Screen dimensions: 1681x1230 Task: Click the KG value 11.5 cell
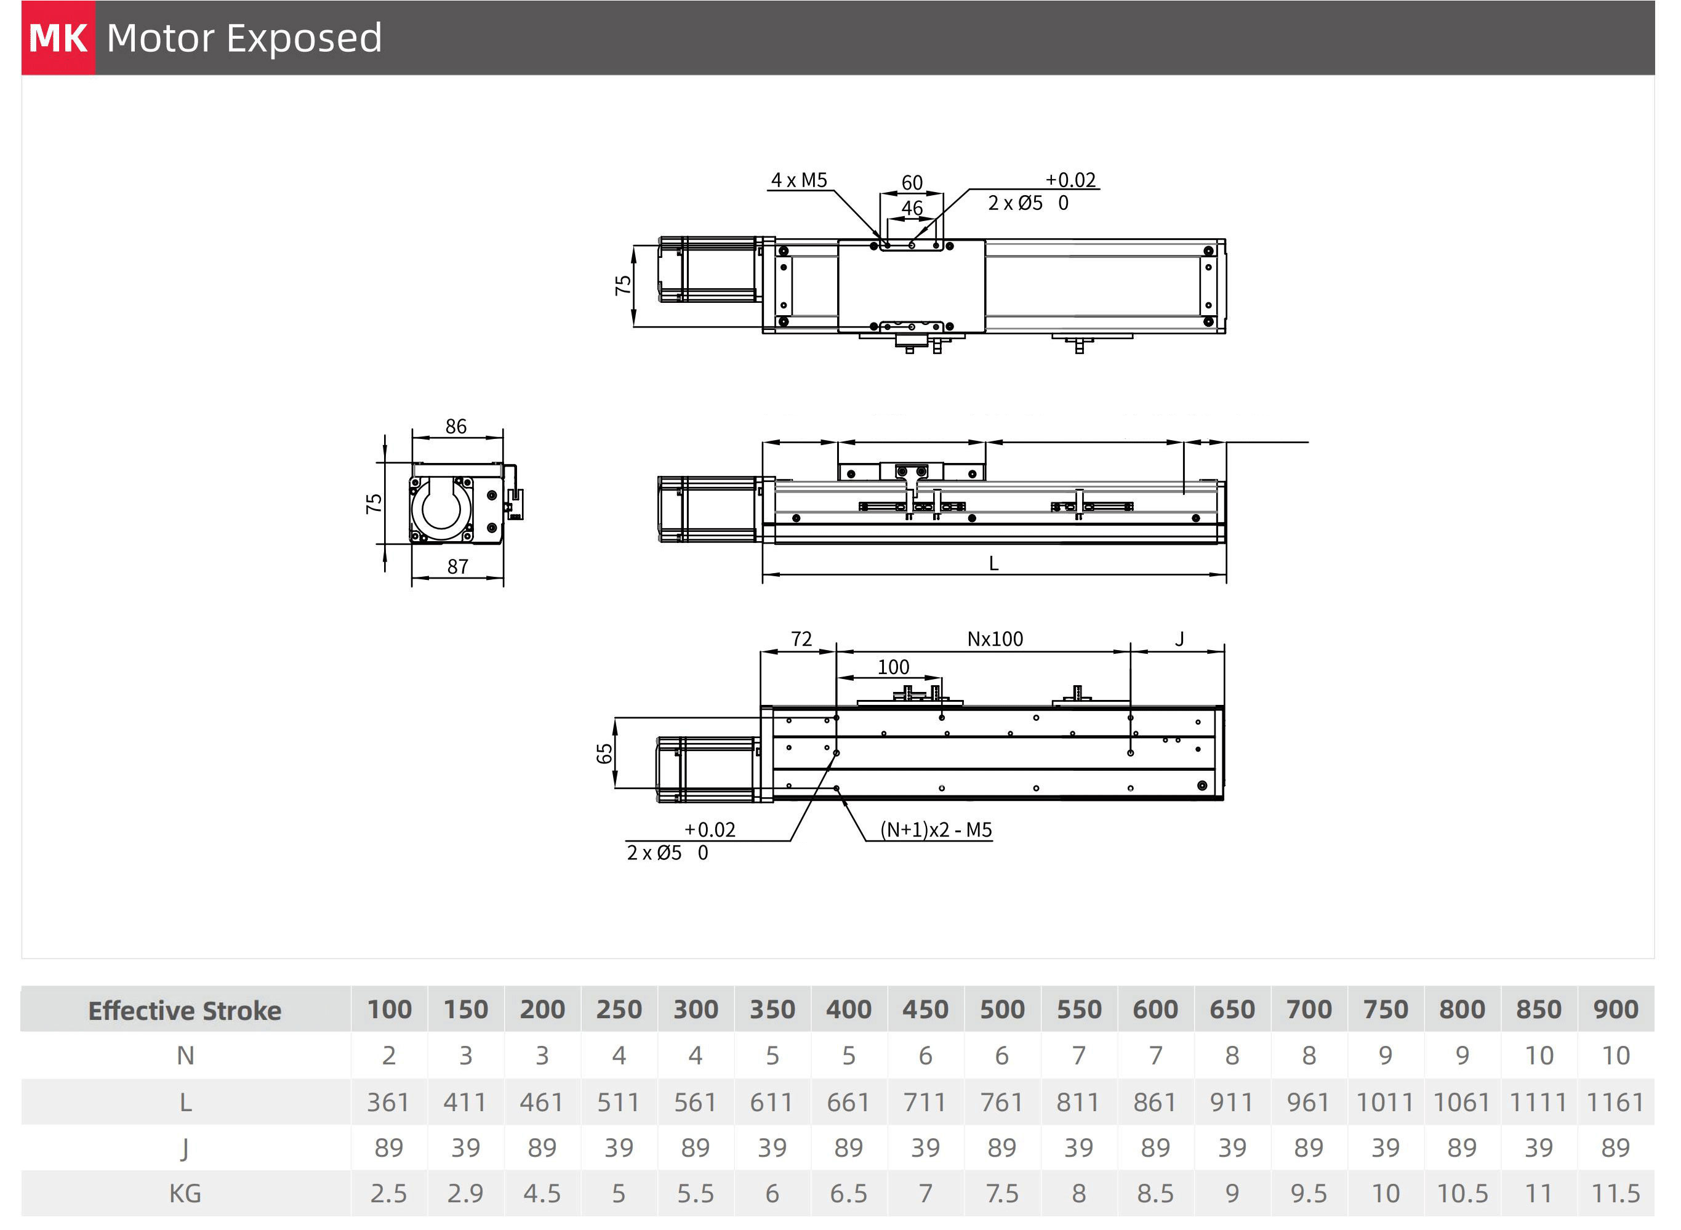tap(1616, 1194)
